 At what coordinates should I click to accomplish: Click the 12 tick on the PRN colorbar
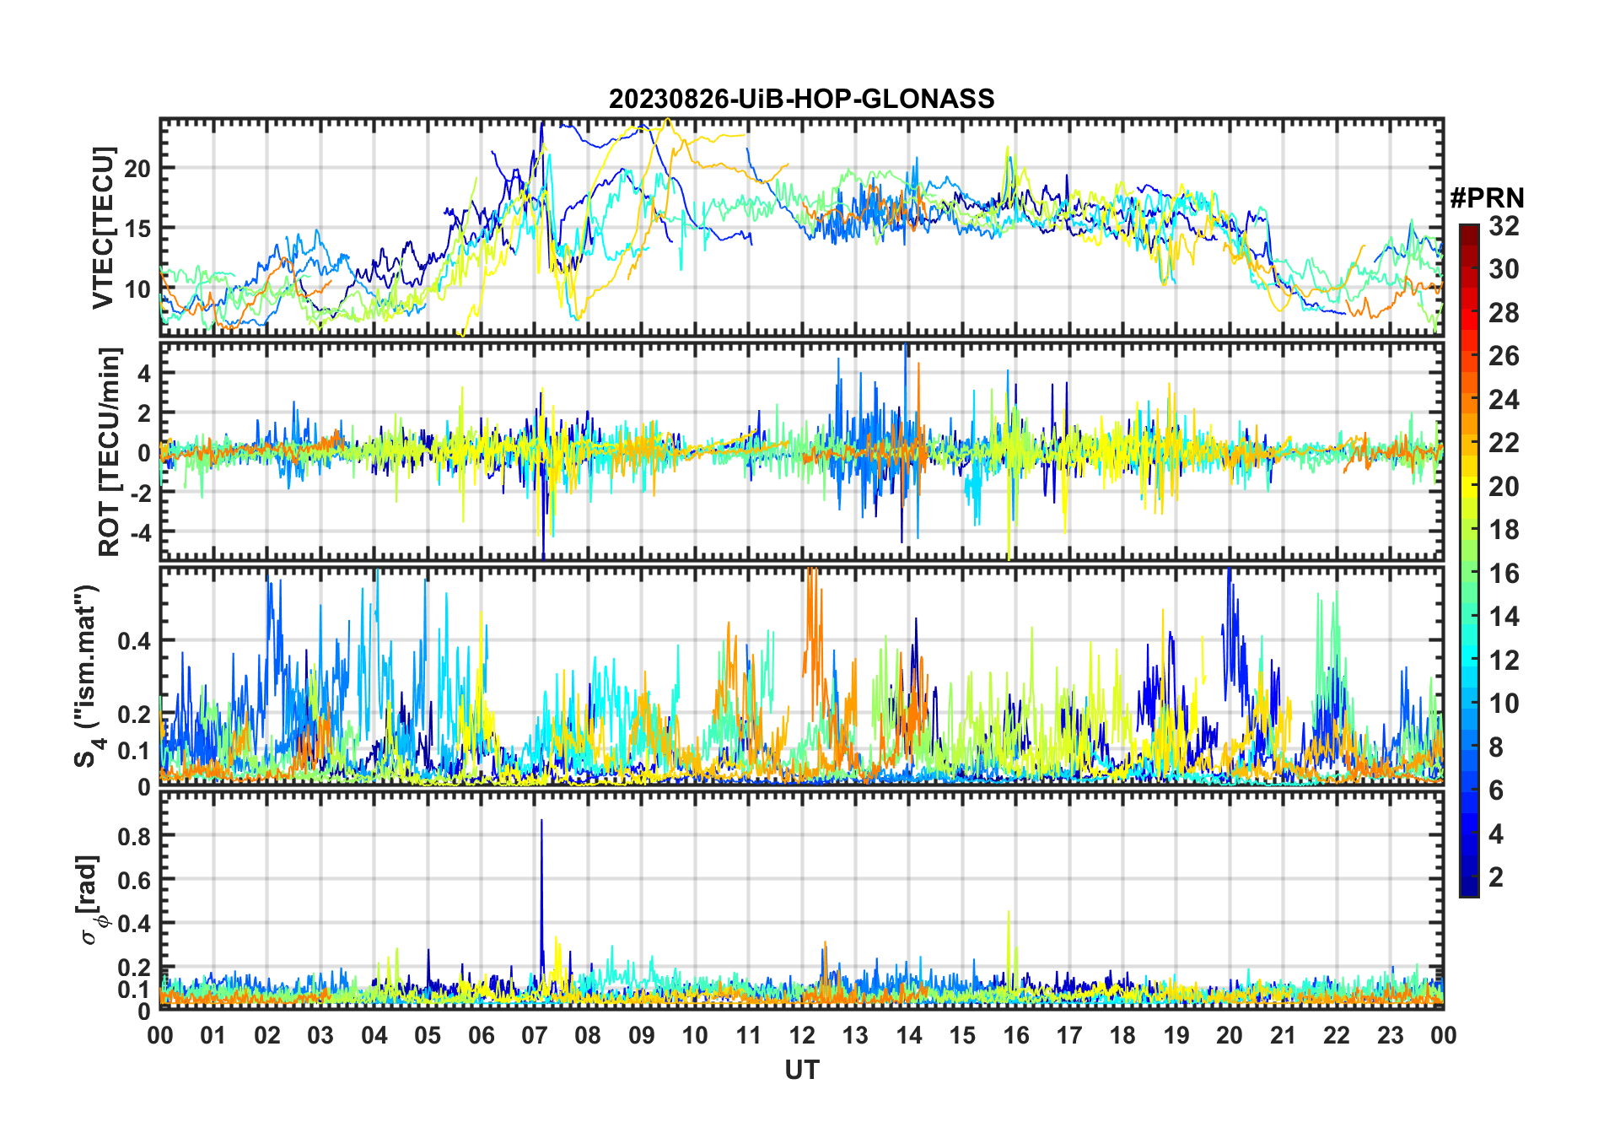(x=1504, y=661)
